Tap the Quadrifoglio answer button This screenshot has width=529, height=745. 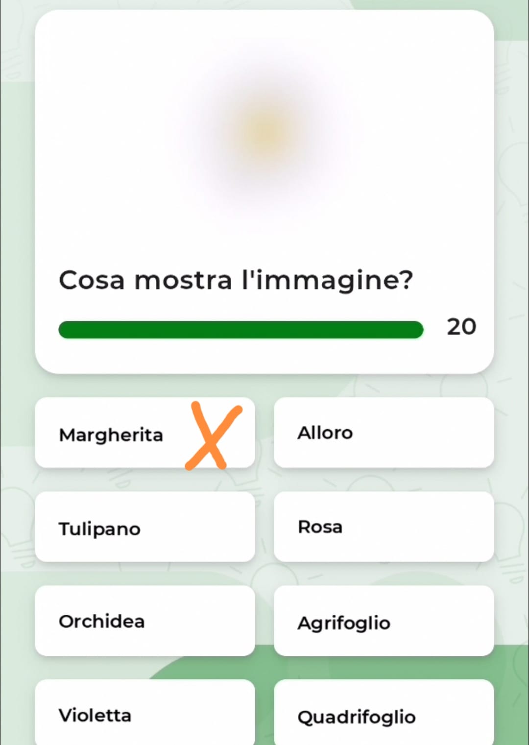click(357, 717)
